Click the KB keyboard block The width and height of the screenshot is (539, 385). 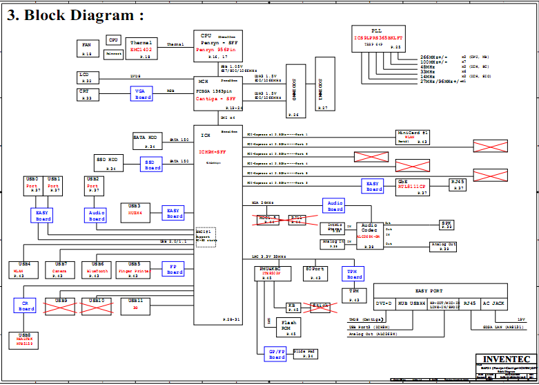tap(293, 308)
